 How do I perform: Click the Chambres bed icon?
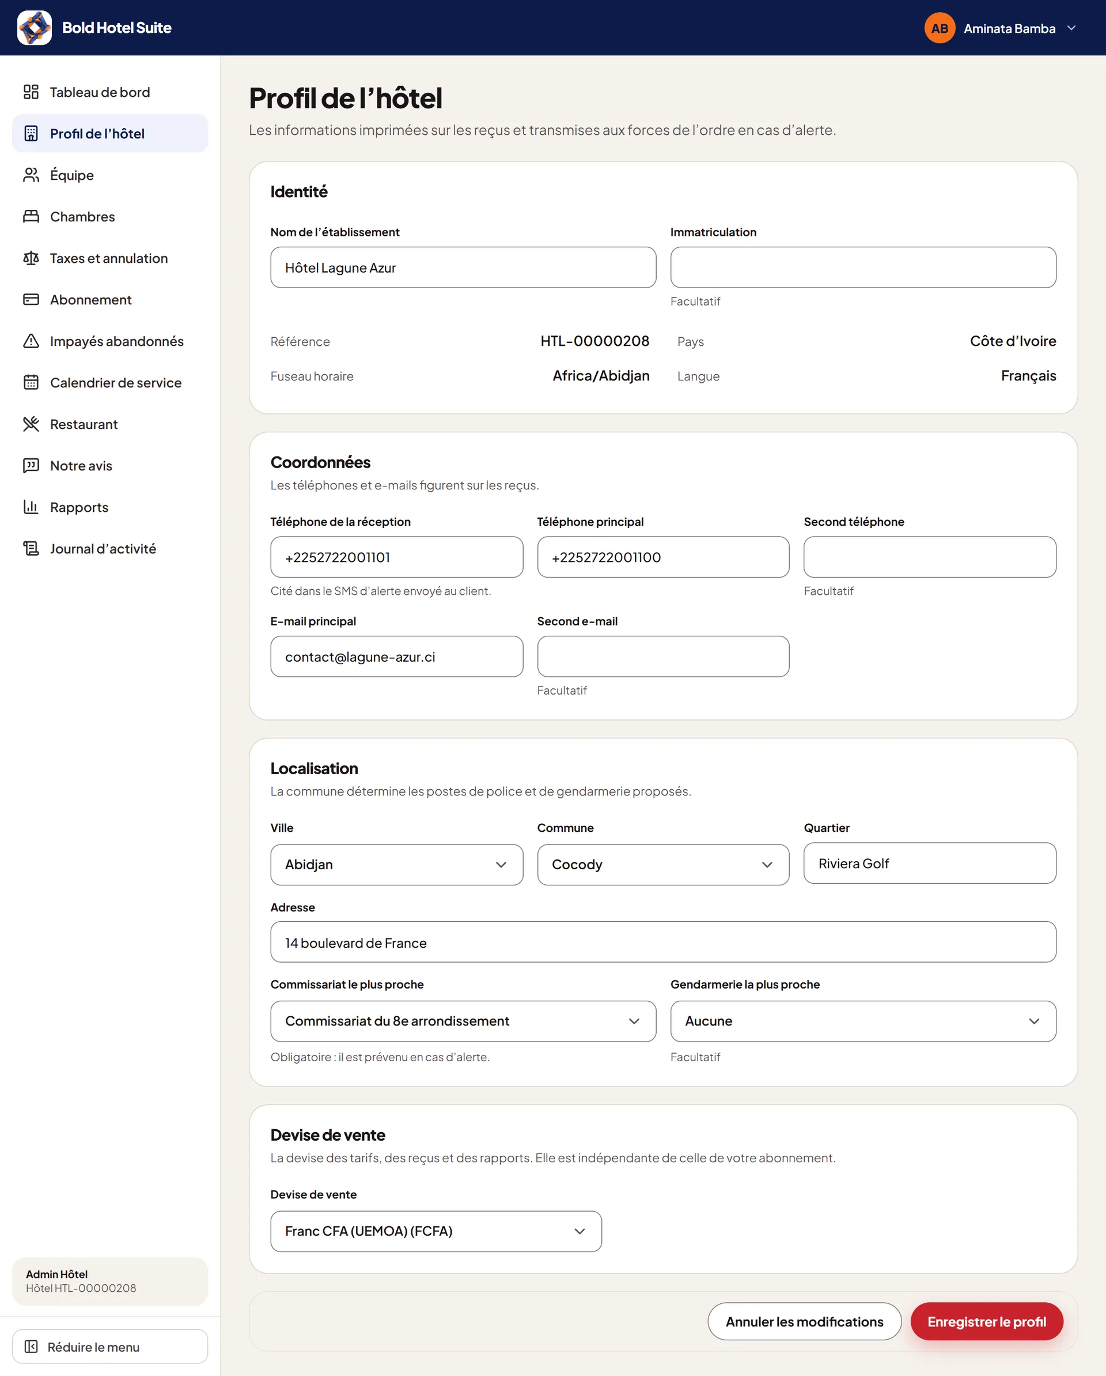click(x=31, y=216)
